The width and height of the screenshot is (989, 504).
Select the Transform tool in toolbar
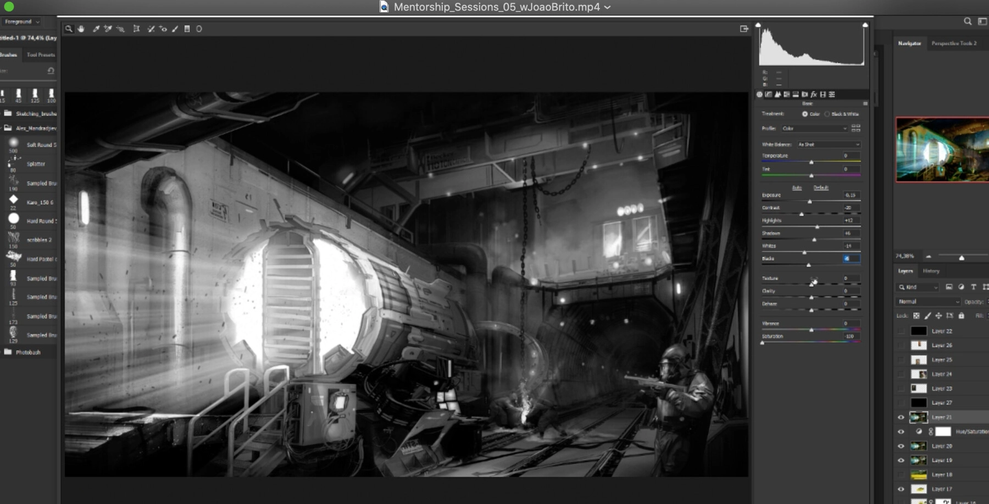coord(136,29)
